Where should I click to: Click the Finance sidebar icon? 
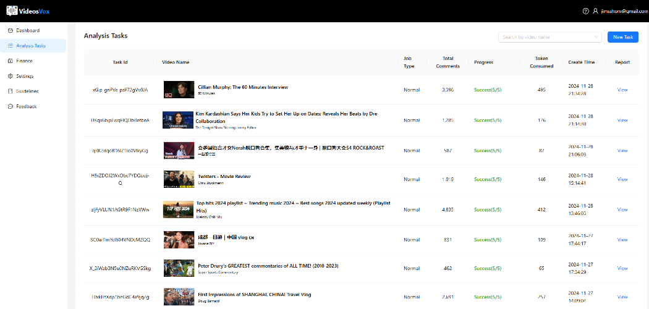click(x=11, y=61)
